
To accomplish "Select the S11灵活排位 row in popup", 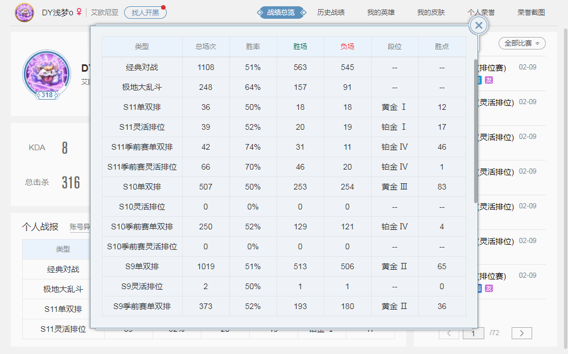I will (284, 127).
